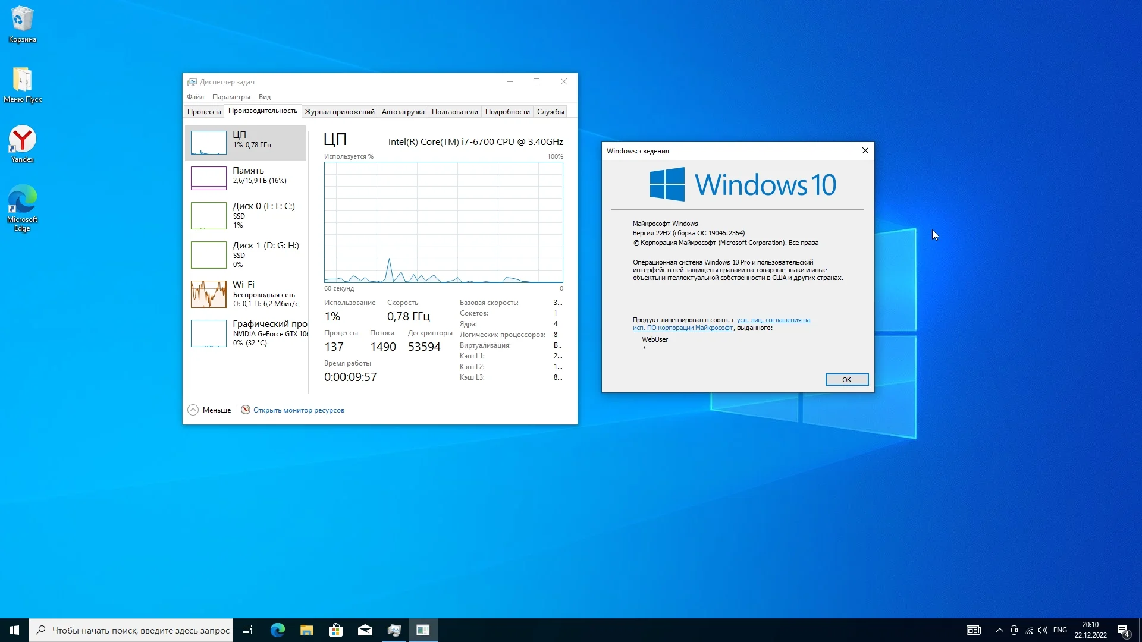Click Task View icon in taskbar

(247, 630)
